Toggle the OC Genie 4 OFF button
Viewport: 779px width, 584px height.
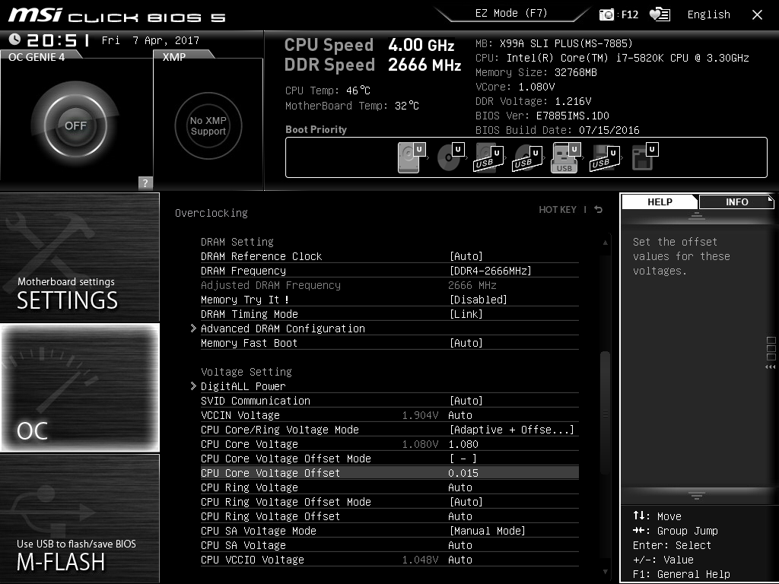pos(75,125)
